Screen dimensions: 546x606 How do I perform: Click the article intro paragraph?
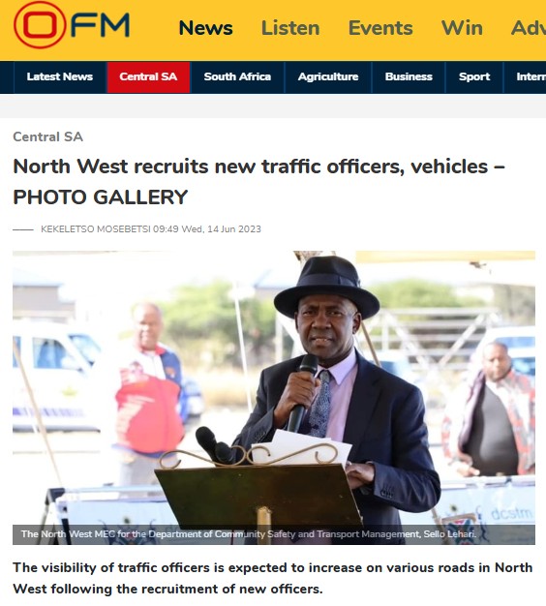pos(273,578)
